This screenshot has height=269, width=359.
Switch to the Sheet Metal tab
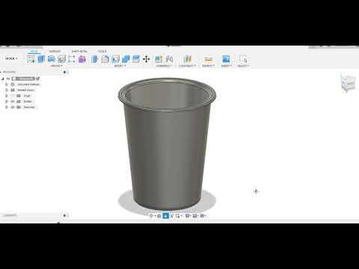79,52
